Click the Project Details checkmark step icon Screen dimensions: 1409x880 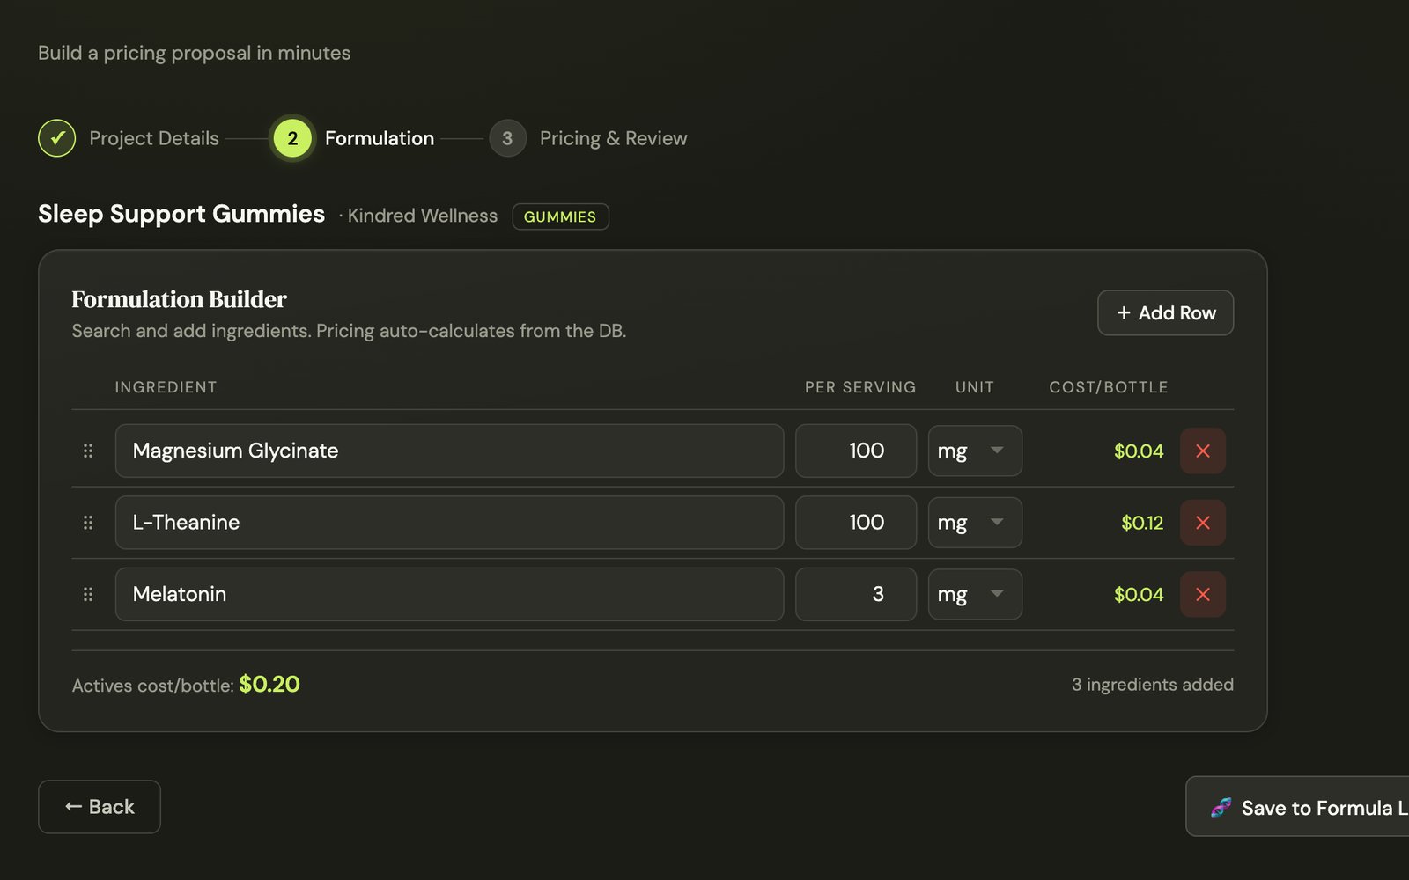click(57, 138)
